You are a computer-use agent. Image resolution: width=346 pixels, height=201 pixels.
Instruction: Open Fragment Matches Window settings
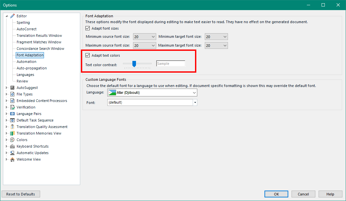(39, 42)
